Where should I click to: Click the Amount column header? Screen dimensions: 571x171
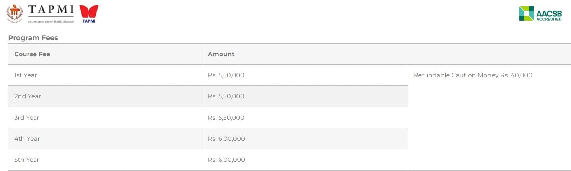point(221,54)
